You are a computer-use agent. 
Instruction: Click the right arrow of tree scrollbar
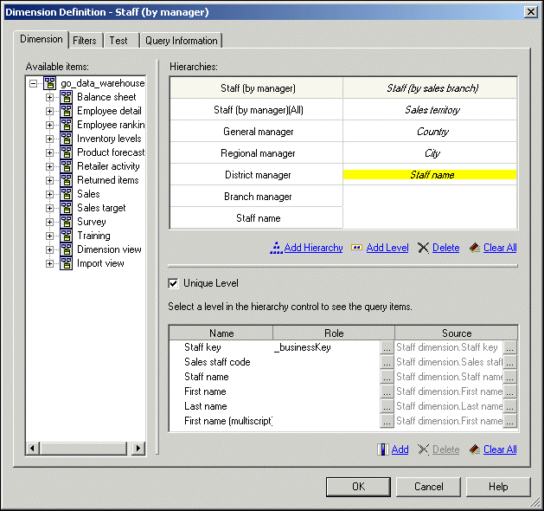click(x=138, y=448)
